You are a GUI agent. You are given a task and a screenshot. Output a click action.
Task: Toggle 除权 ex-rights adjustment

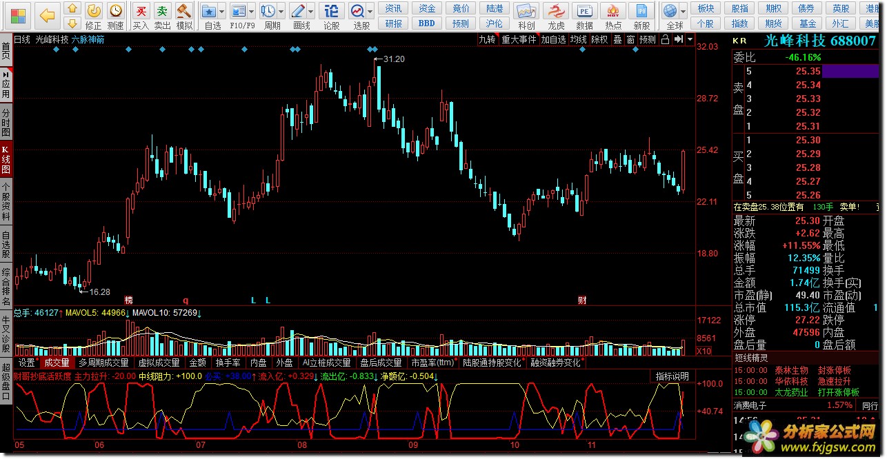(x=600, y=39)
